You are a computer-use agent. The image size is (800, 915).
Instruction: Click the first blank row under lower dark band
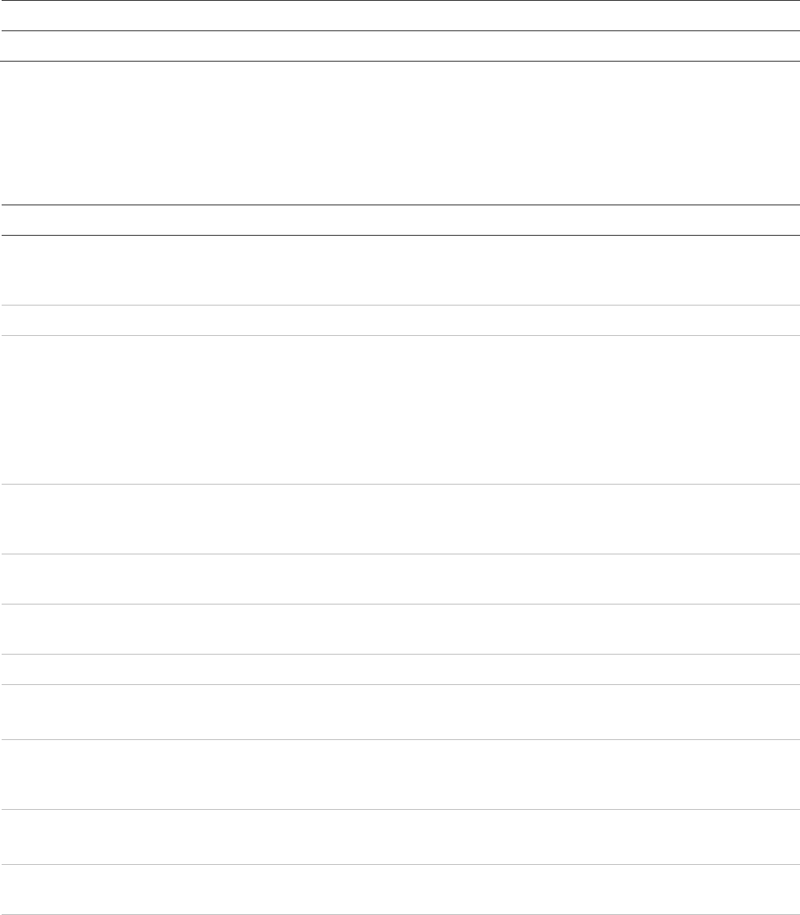(400, 270)
